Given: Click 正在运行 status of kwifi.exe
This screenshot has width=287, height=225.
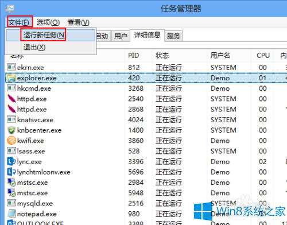Looking at the screenshot, I should click(x=169, y=141).
